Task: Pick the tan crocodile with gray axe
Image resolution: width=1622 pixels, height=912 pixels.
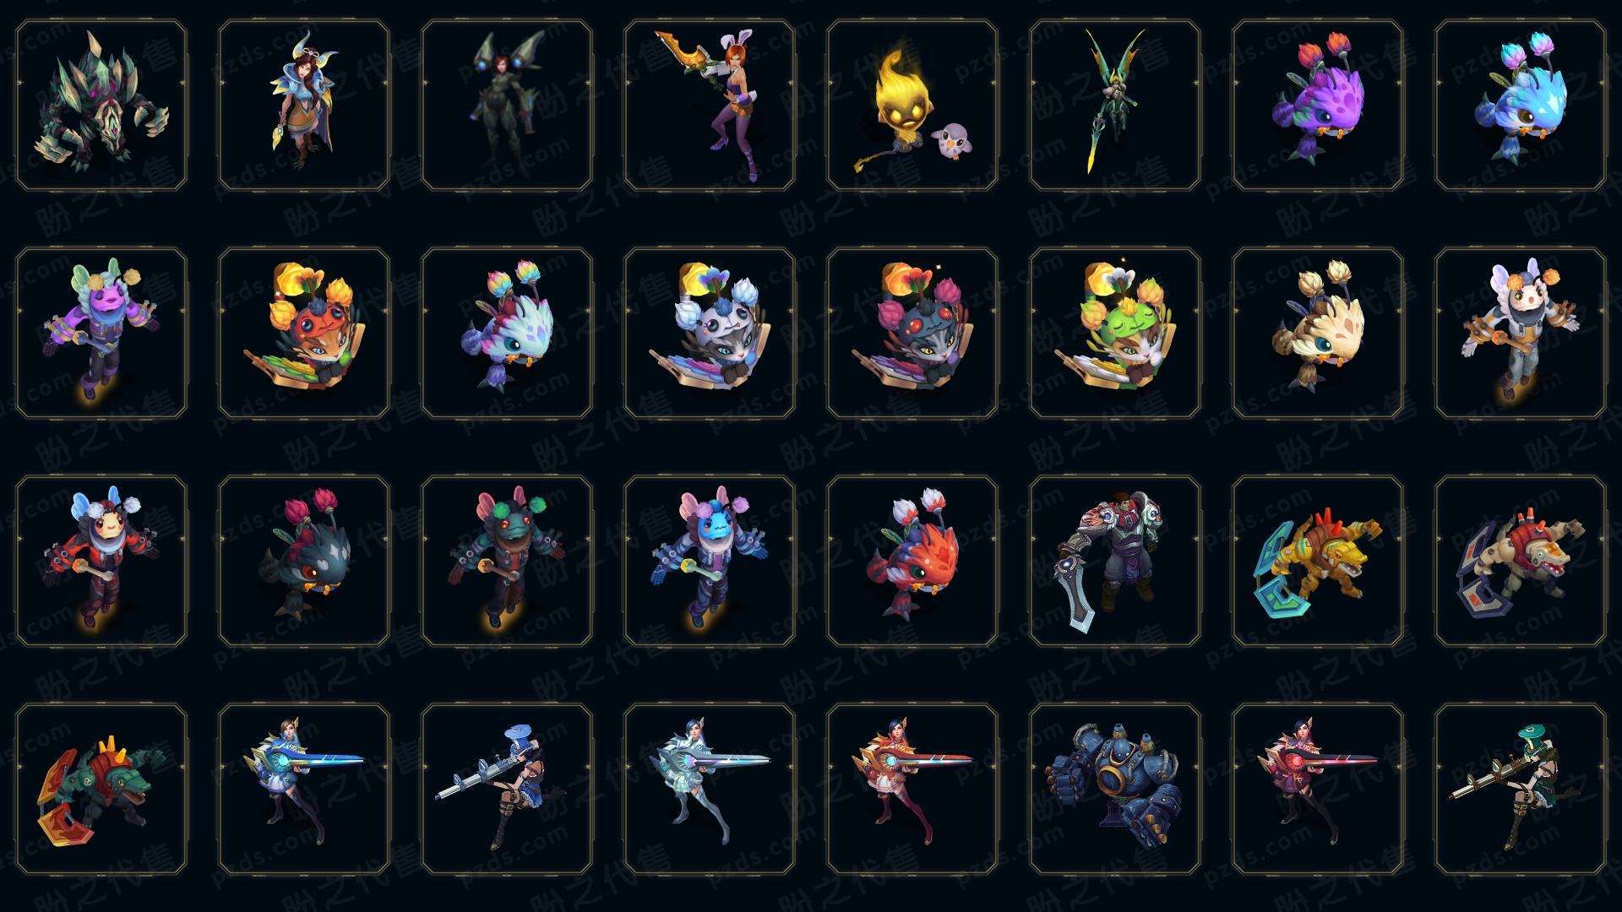Action: tap(1521, 561)
